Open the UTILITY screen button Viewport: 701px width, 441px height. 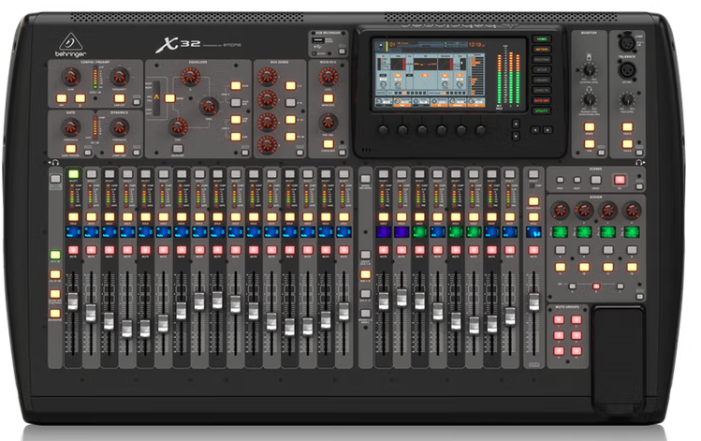tap(541, 110)
